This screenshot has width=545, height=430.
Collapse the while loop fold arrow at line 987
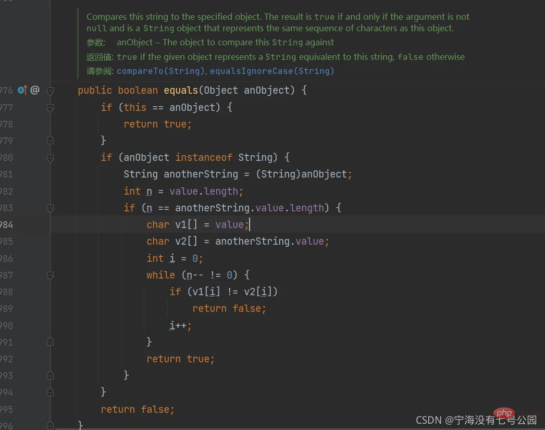click(x=50, y=275)
